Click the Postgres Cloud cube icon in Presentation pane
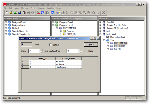150x104 pixels. pos(10,22)
